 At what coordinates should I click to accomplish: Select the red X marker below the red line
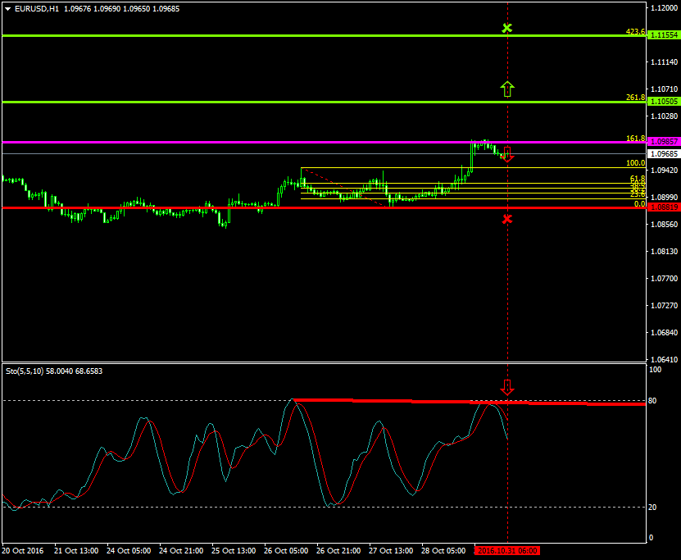click(x=507, y=219)
